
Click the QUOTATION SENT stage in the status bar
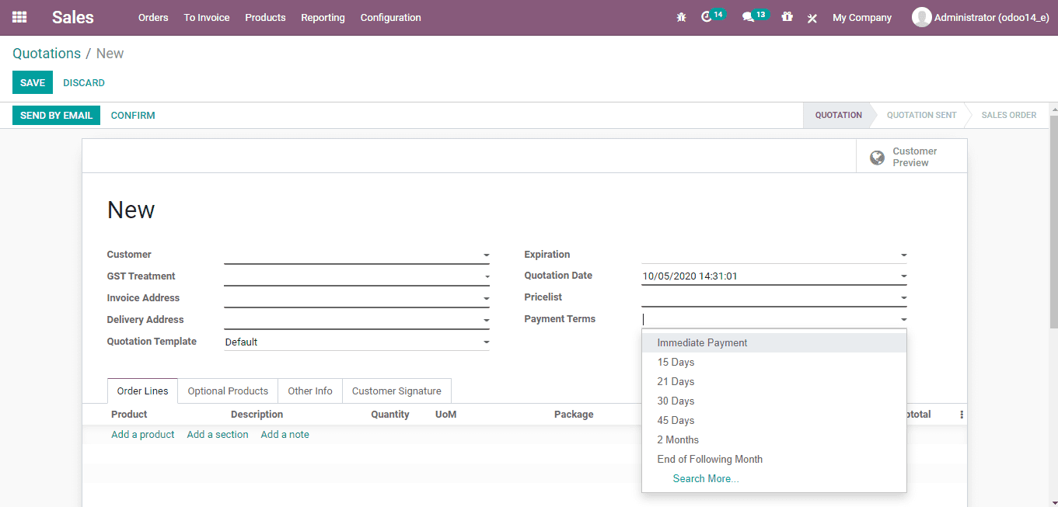coord(921,115)
